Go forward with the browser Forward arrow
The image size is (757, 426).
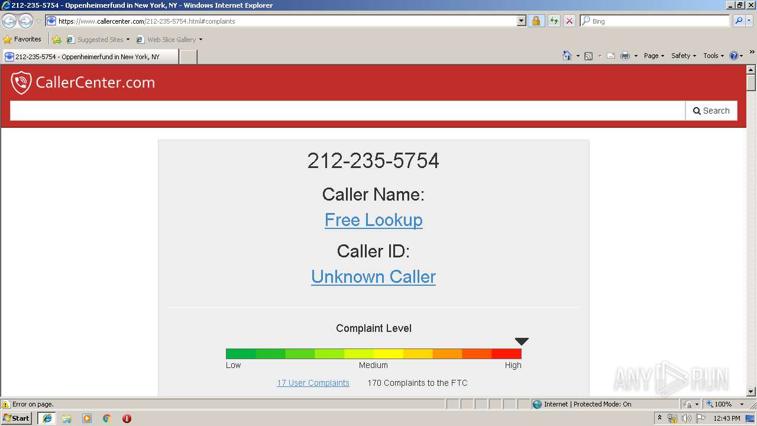coord(25,21)
